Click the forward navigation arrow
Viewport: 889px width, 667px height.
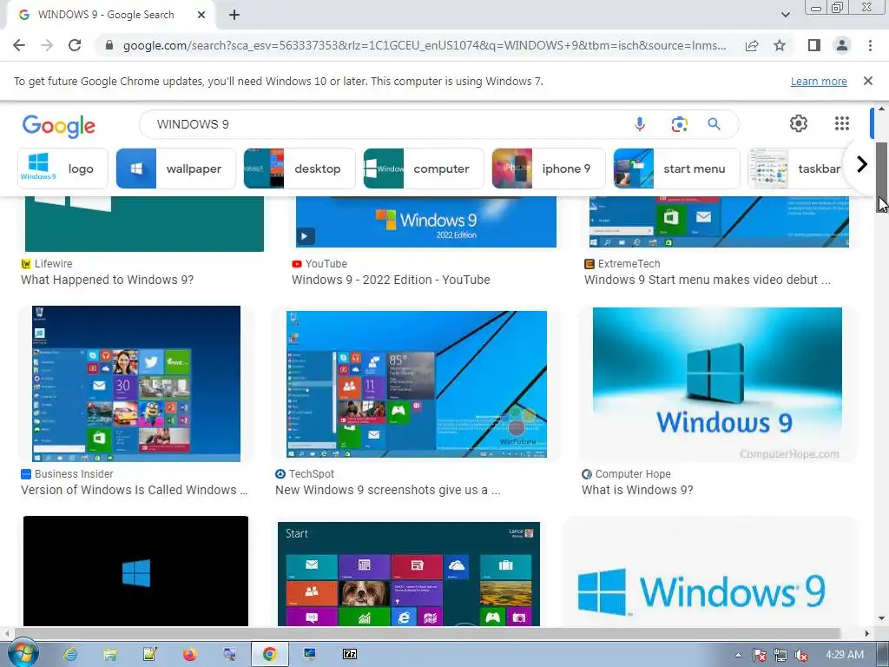click(x=47, y=45)
